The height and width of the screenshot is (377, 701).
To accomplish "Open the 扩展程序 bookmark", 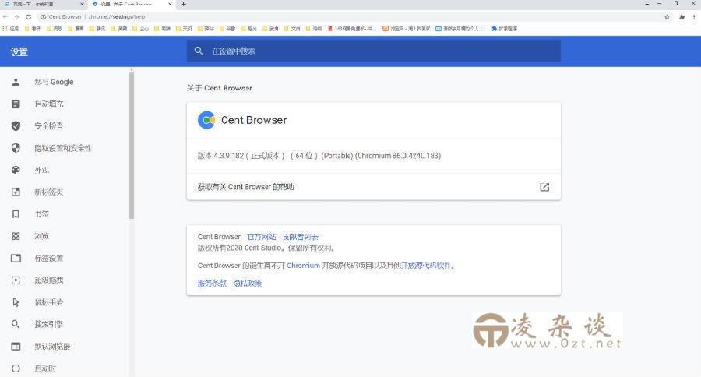I will (504, 29).
